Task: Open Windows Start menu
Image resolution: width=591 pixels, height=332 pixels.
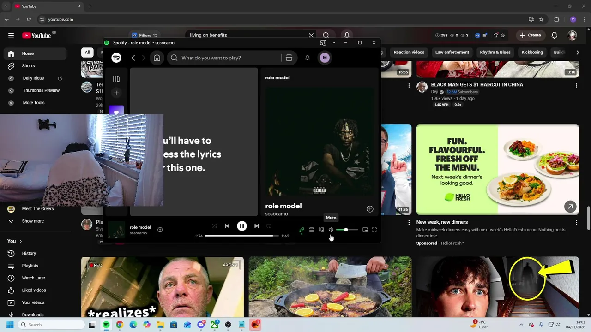Action: tap(10, 325)
